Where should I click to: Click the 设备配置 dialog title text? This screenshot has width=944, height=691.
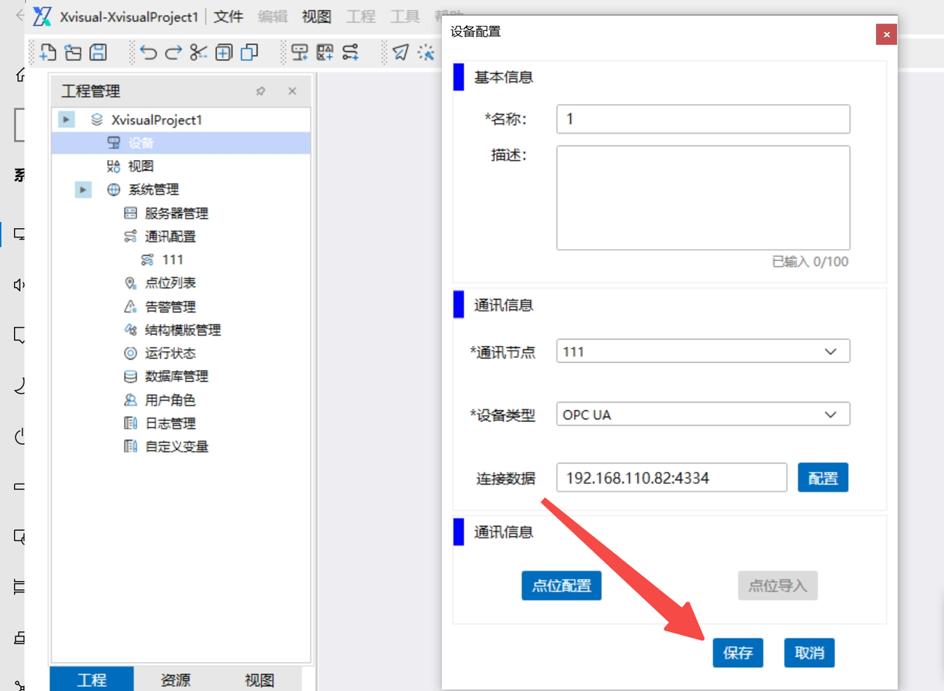476,32
